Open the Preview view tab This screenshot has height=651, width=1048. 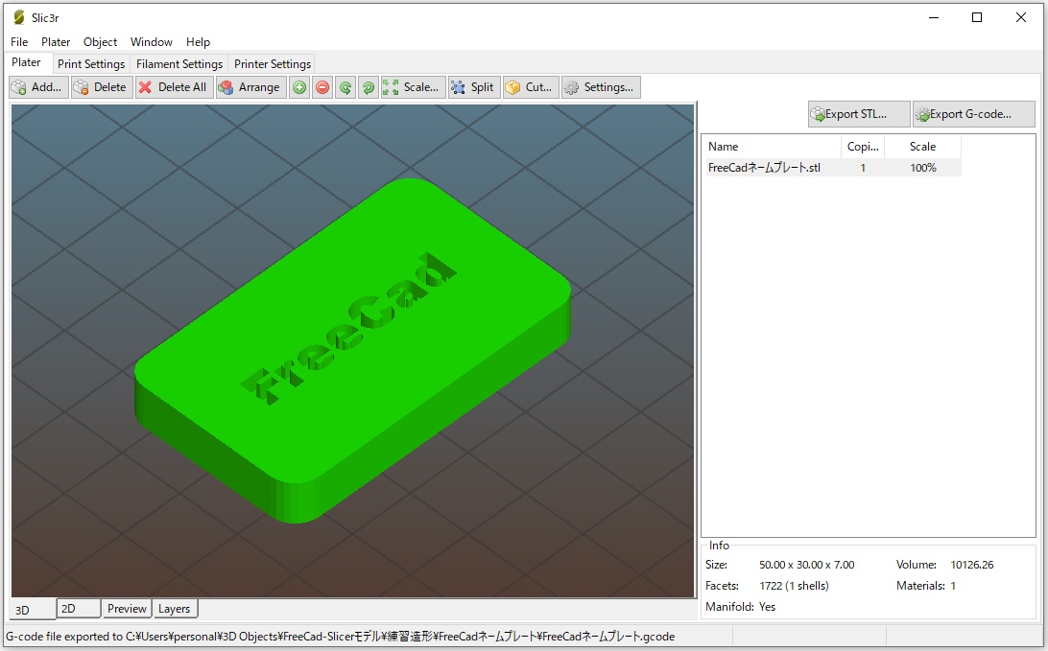(127, 609)
